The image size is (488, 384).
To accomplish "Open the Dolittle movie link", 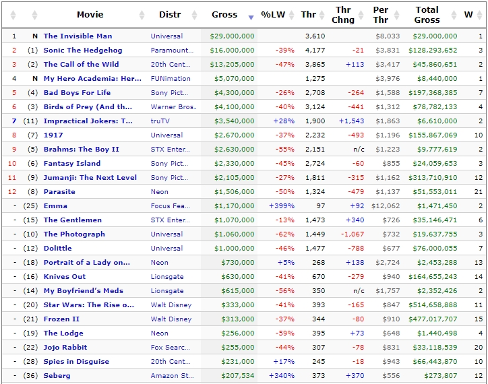I will click(x=57, y=249).
